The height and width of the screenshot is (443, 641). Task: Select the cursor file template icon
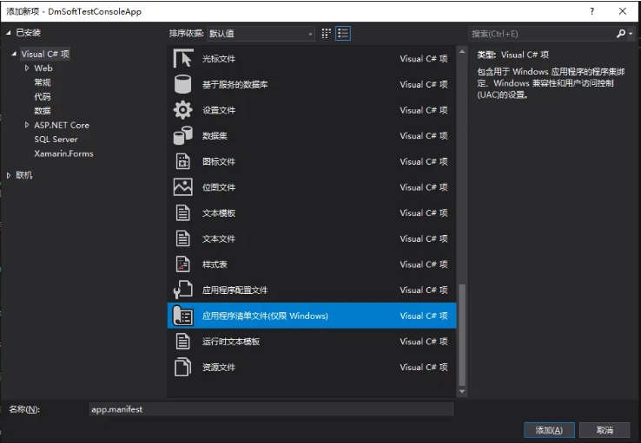182,59
